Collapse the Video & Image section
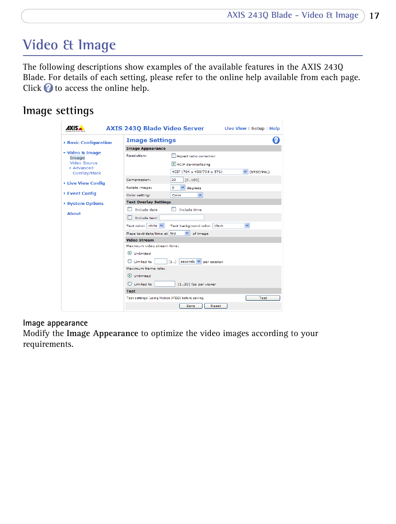This screenshot has height=524, width=396. [x=84, y=153]
